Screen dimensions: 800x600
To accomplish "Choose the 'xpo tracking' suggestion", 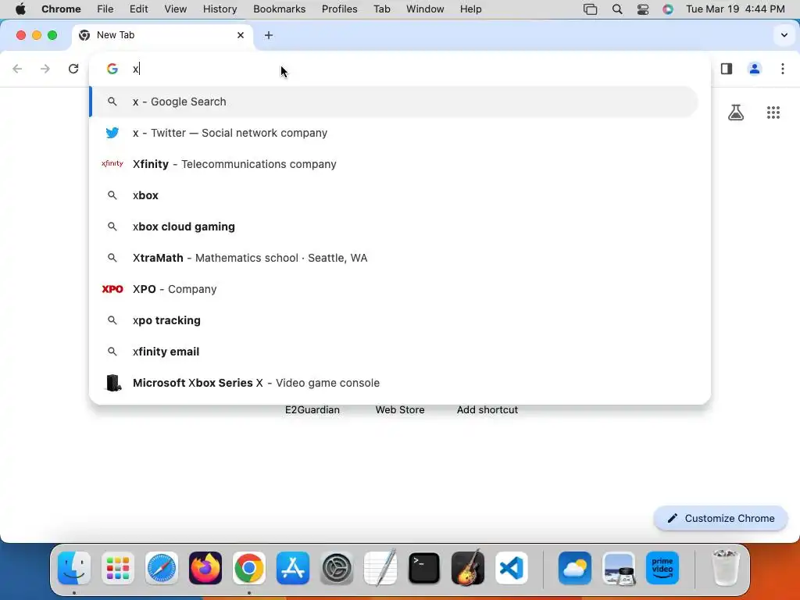I will pyautogui.click(x=395, y=320).
